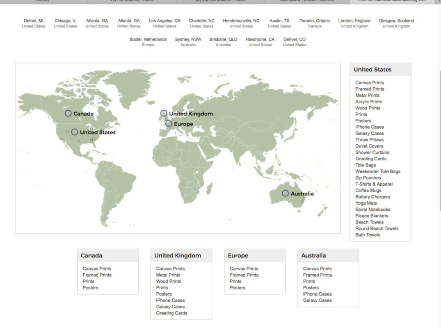Screen dimensions: 441x328
Task: Choose the London, England location
Action: (354, 23)
